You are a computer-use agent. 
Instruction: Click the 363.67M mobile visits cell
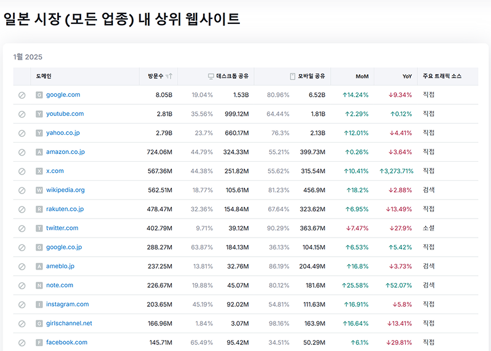[x=312, y=228]
